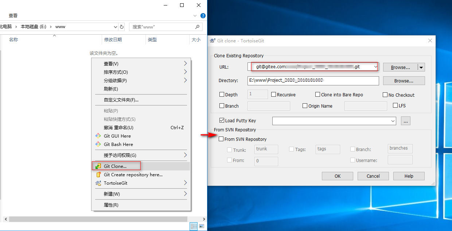The width and height of the screenshot is (452, 231).
Task: Click the ellipsis button for Putty key
Action: (x=406, y=121)
